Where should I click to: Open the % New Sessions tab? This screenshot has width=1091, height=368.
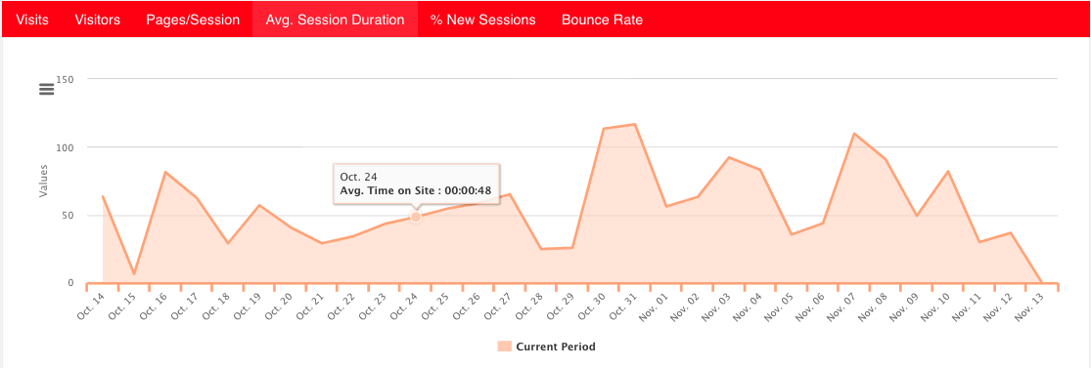click(483, 20)
